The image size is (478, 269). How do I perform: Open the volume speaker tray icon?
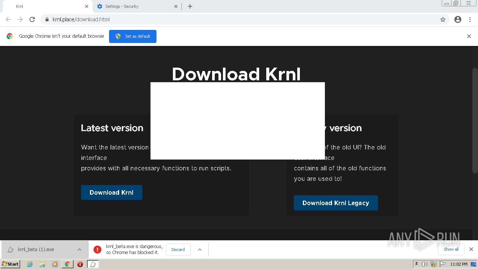[425, 264]
